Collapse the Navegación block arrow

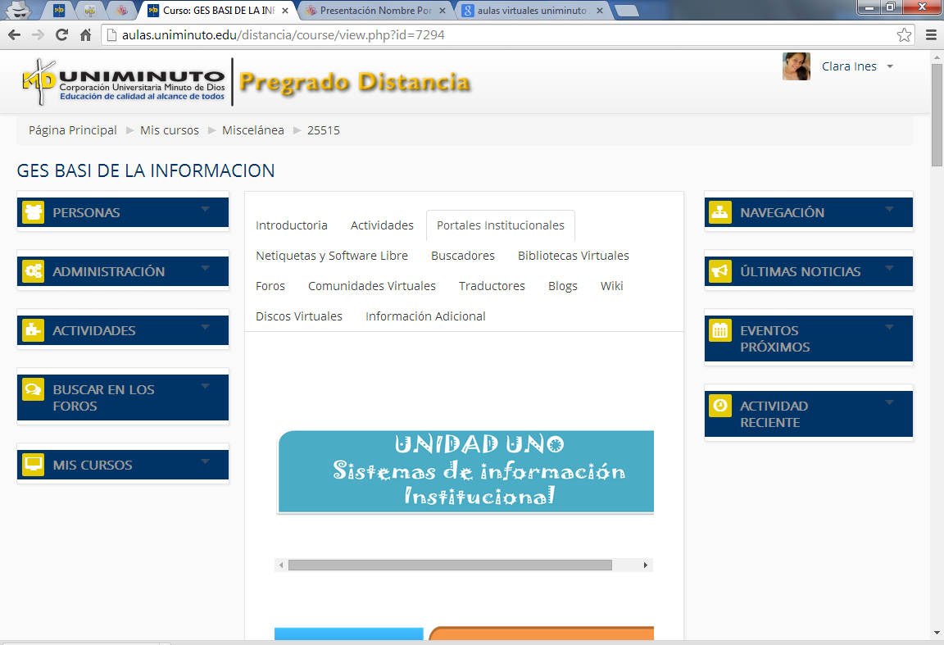pos(889,209)
